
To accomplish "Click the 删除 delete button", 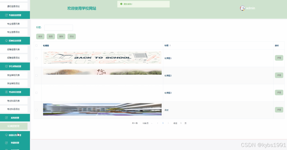I will 61,36.
